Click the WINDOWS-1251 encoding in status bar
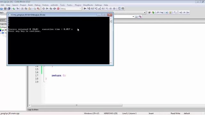 point(111,113)
